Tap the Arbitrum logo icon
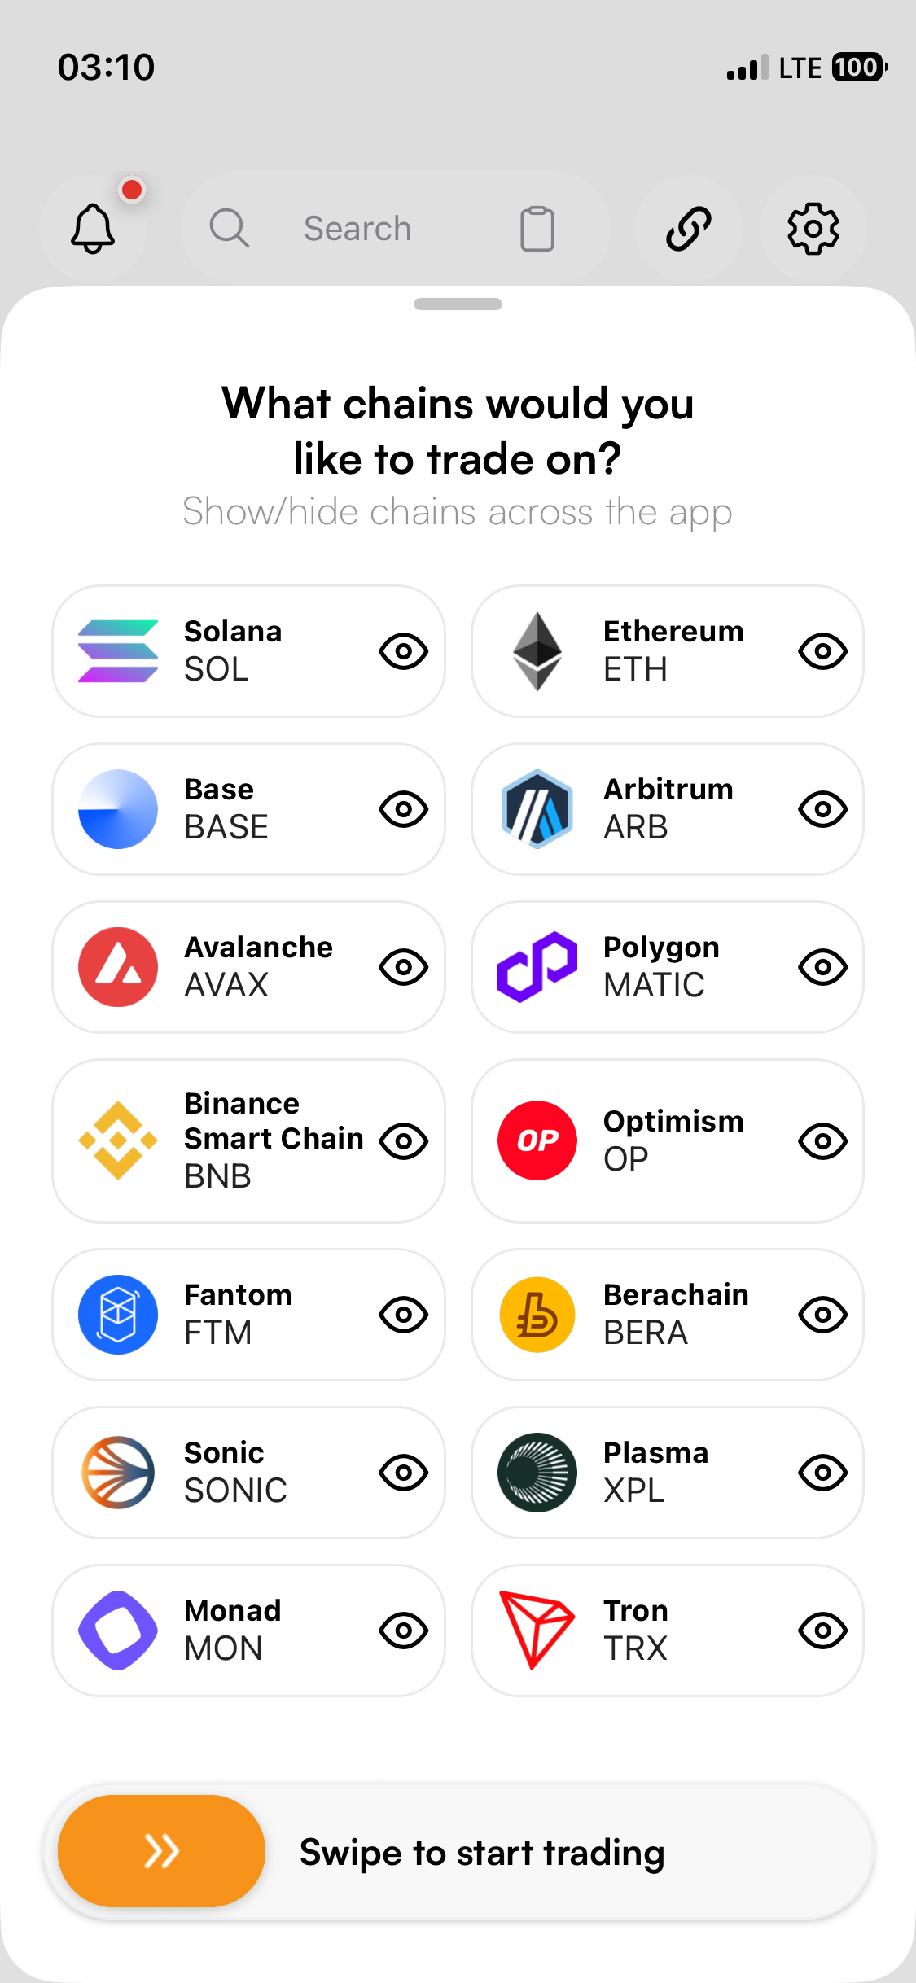916x1983 pixels. tap(537, 809)
